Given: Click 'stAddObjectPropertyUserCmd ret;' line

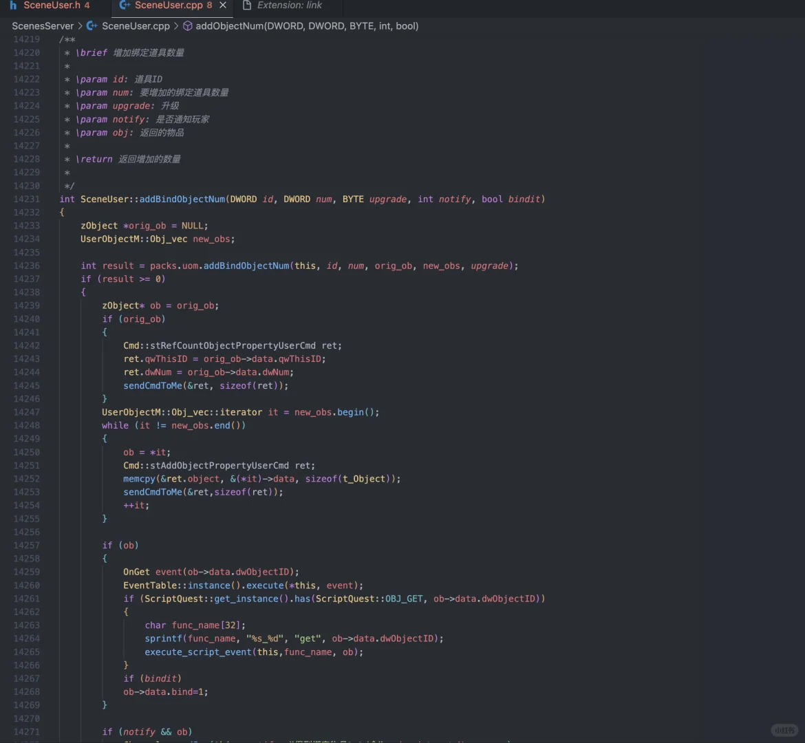Looking at the screenshot, I should 219,466.
